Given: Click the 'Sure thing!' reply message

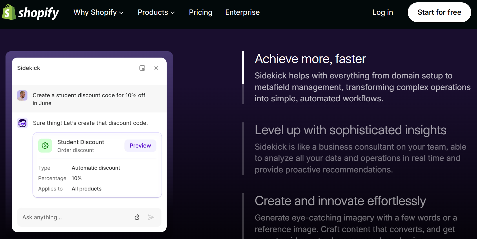Looking at the screenshot, I should 90,123.
